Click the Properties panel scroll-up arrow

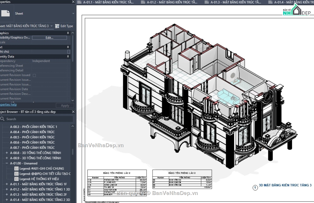tap(73, 33)
